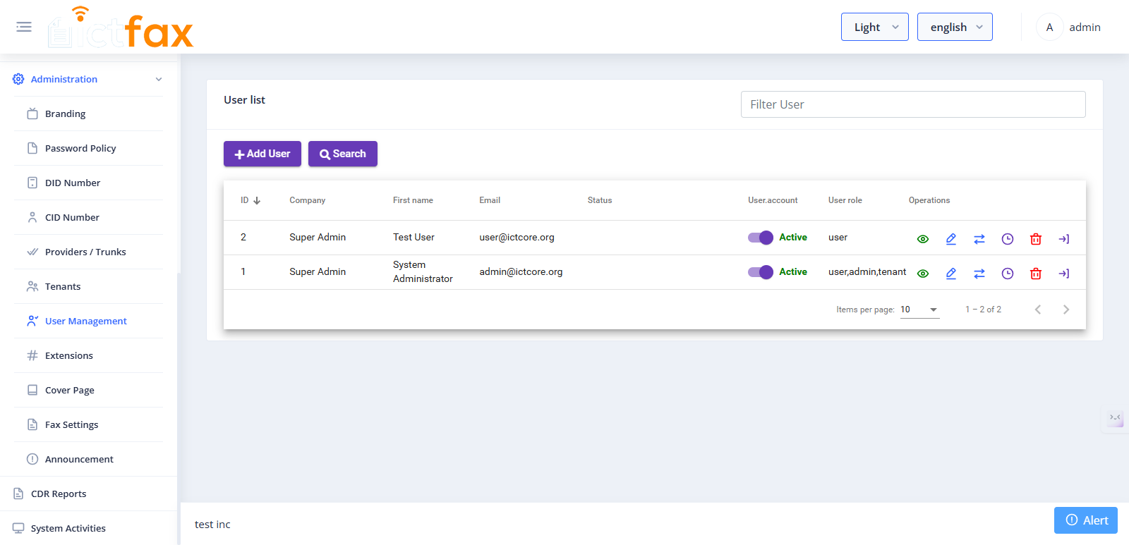Click the Add User button

point(262,154)
